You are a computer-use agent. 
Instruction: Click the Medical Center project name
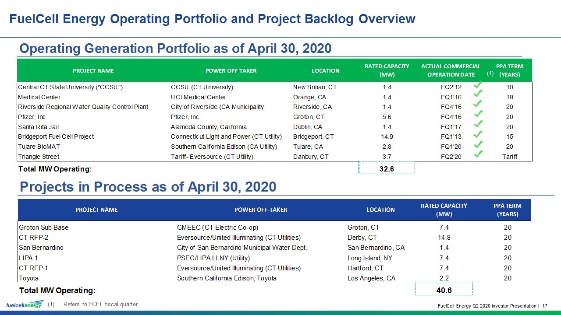39,97
